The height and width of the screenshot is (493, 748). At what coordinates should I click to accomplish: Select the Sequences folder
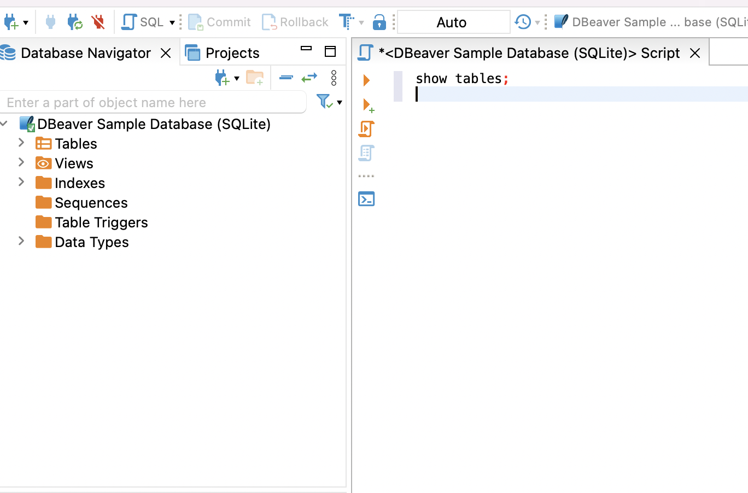91,203
